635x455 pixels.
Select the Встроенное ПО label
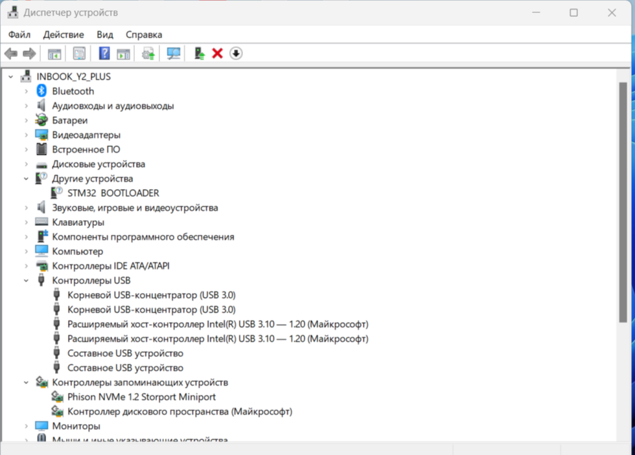(x=86, y=150)
